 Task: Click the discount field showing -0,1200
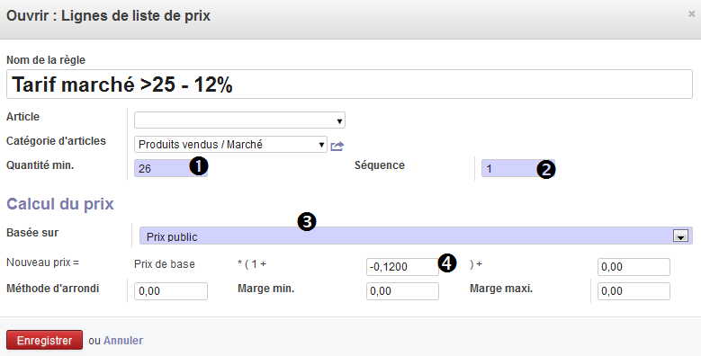402,267
